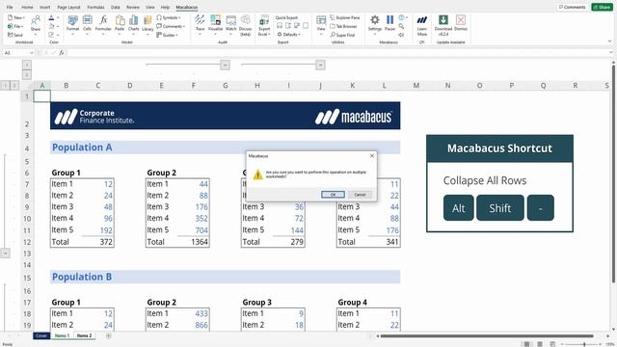Image resolution: width=617 pixels, height=347 pixels.
Task: Select the Items 1 sheet tab
Action: (x=62, y=335)
